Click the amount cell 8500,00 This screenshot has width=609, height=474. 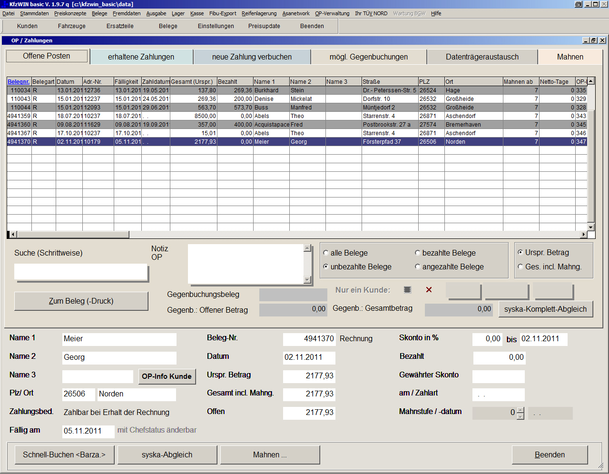point(194,116)
